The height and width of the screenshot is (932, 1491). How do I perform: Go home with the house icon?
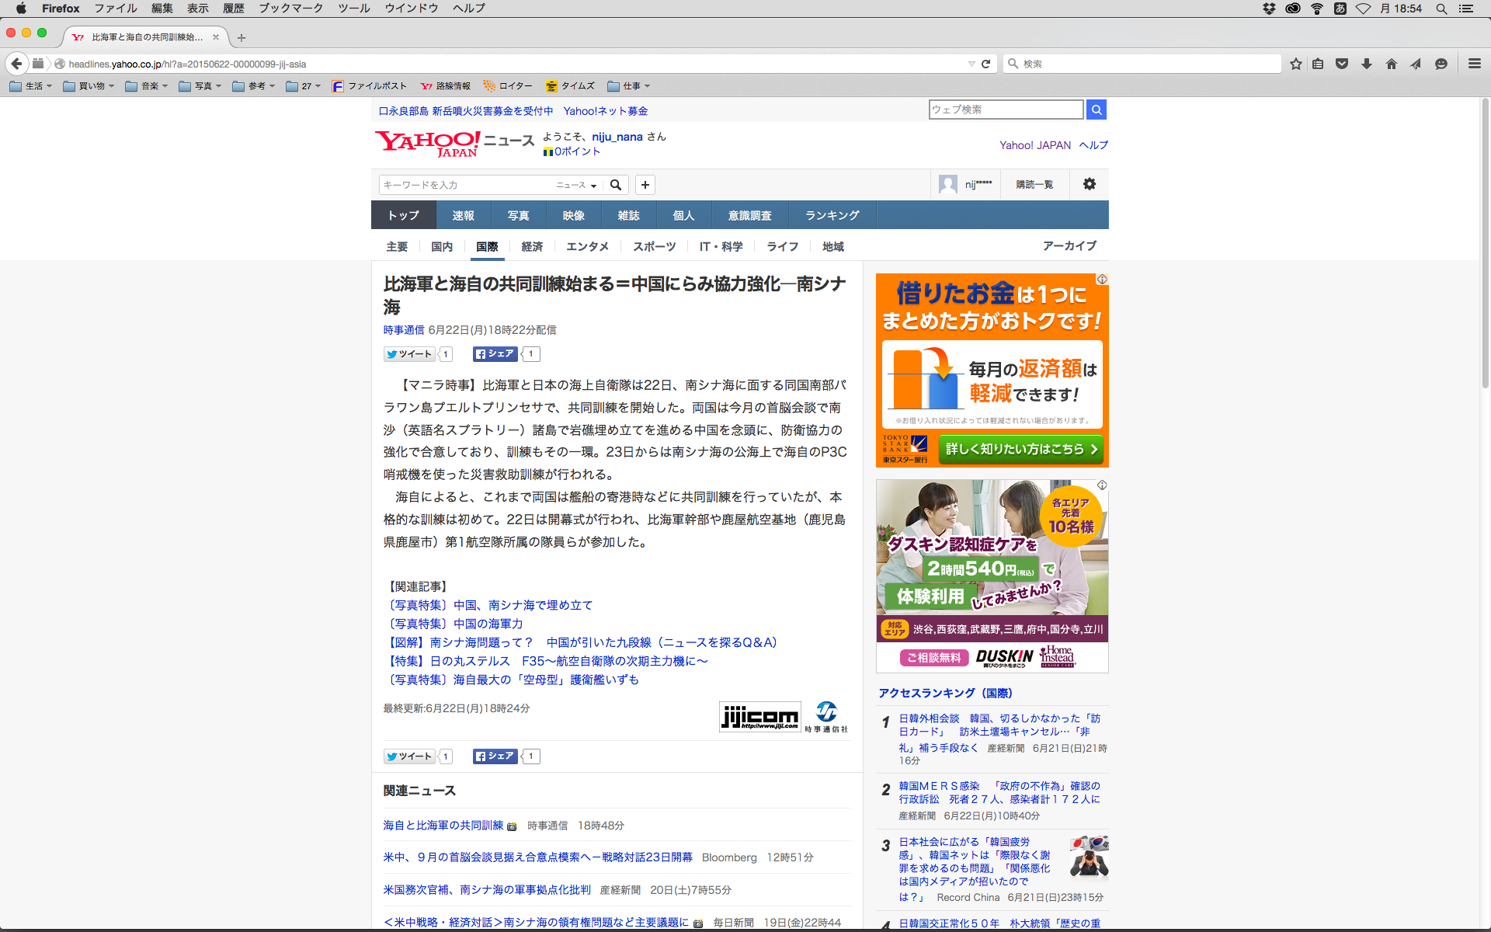click(x=1392, y=64)
